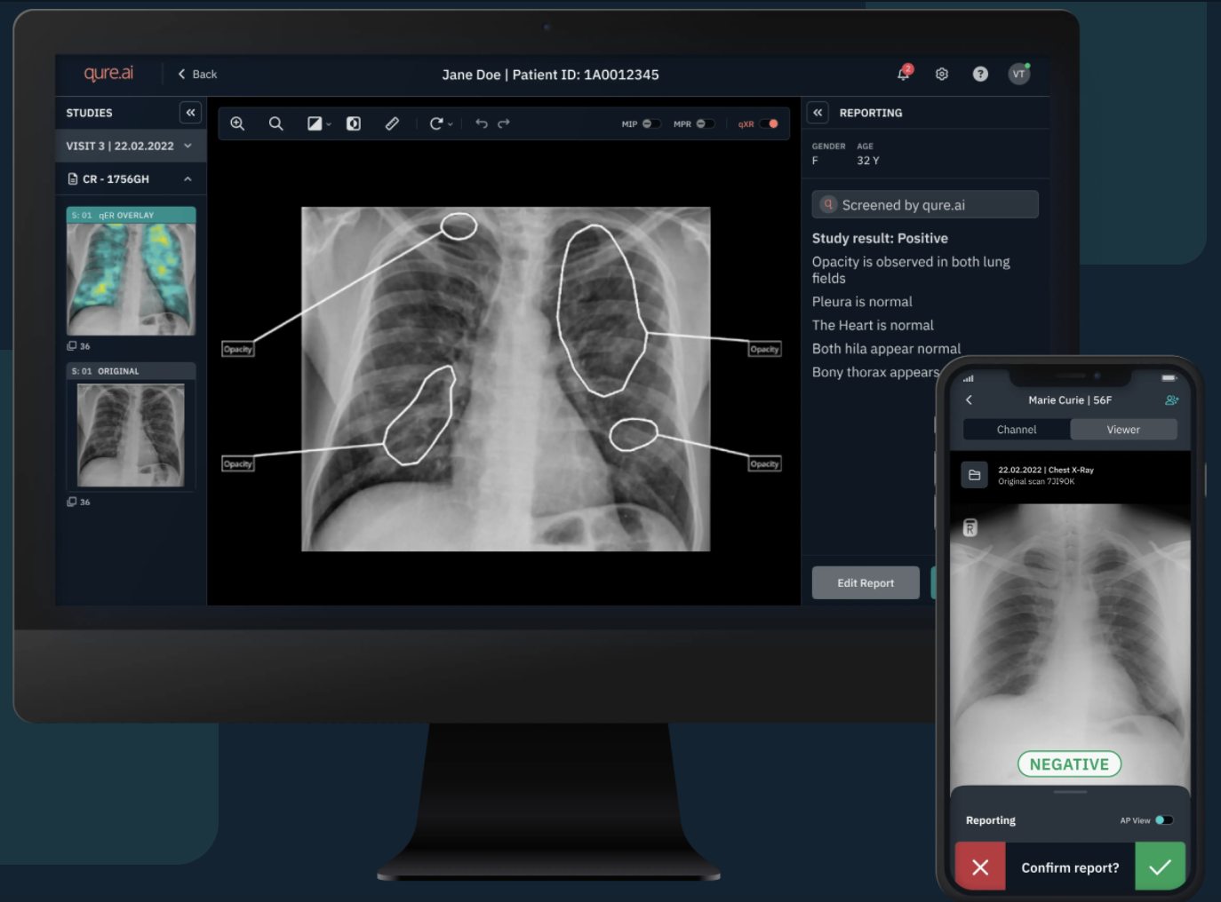
Task: Go back using the Back link
Action: click(197, 75)
